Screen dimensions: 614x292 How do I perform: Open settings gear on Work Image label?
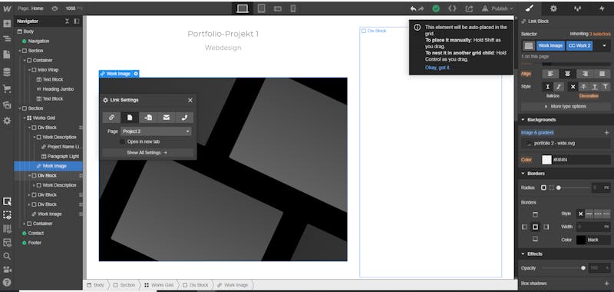point(136,74)
